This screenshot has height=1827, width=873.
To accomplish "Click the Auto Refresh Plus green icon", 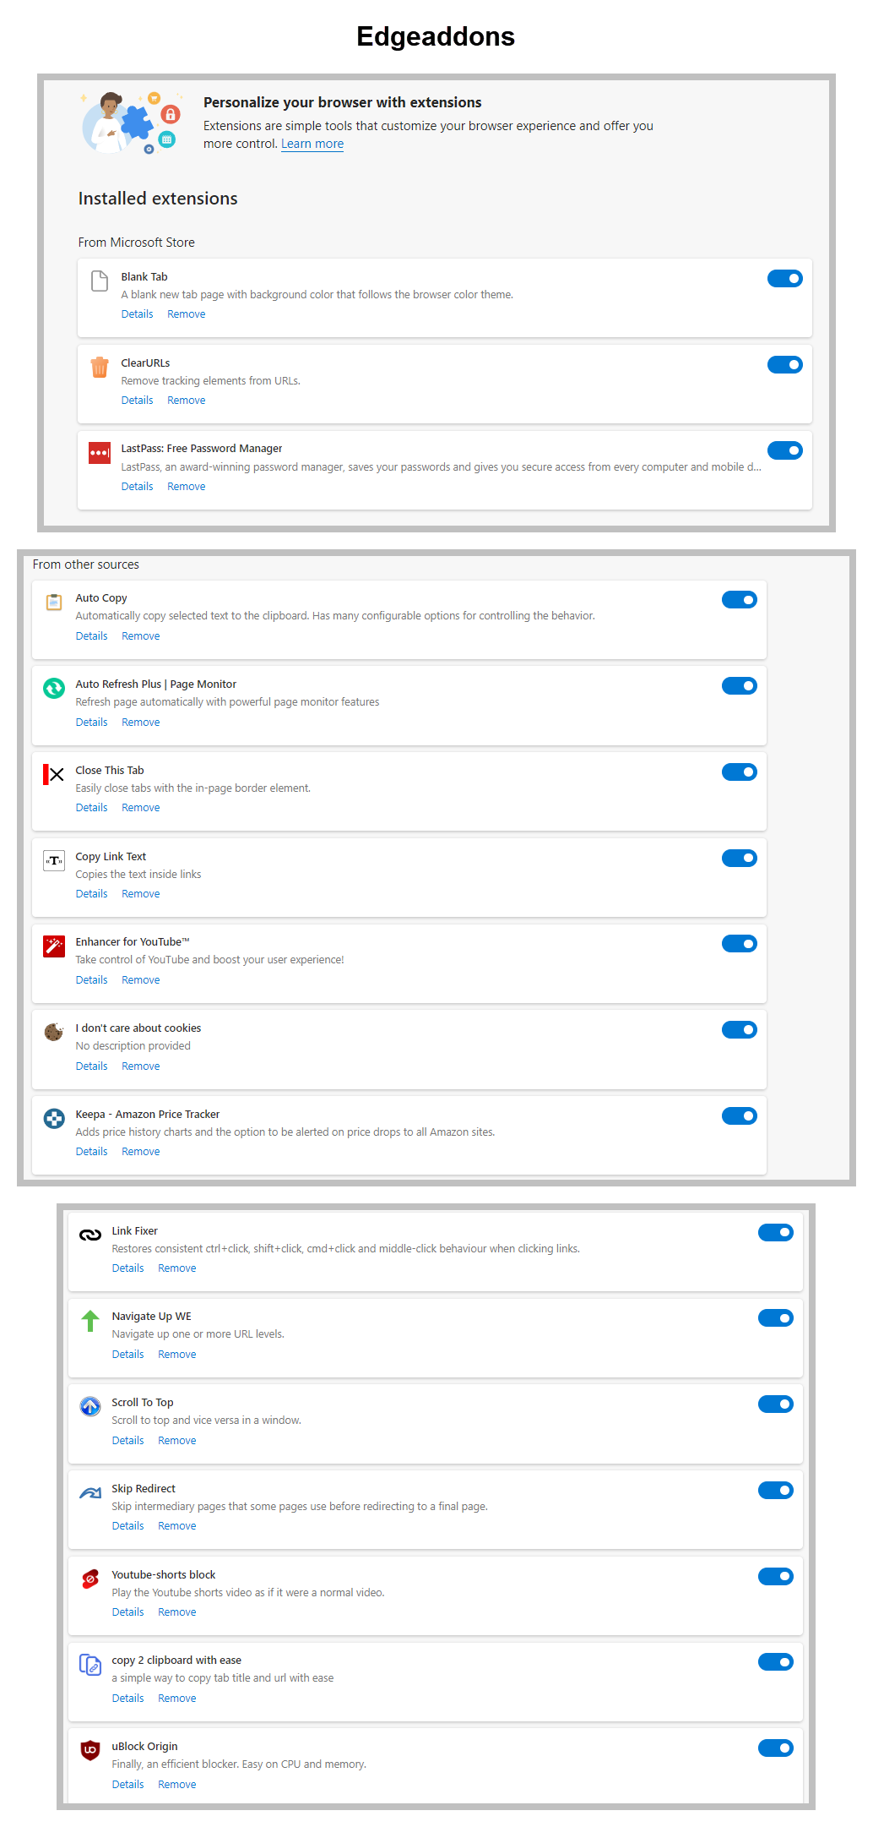I will pos(54,689).
